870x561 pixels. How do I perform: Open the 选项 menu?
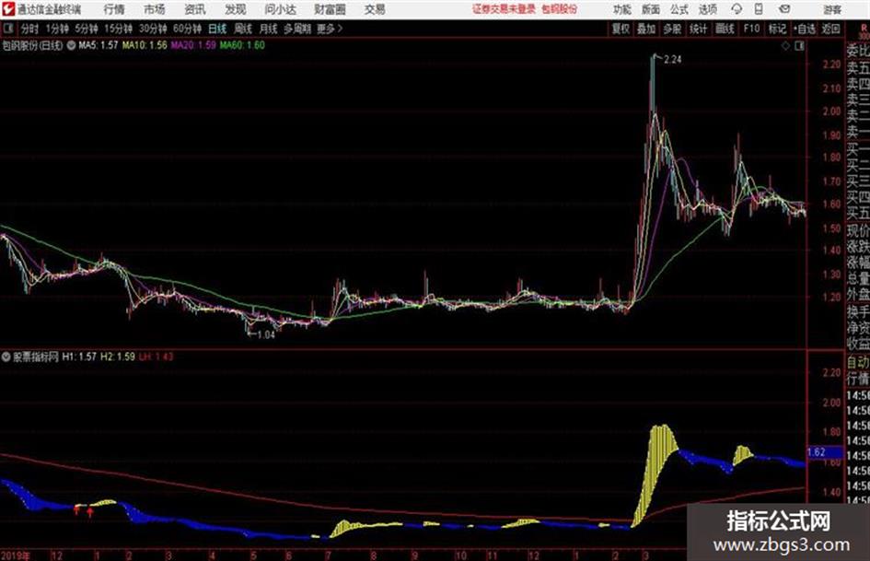[707, 9]
